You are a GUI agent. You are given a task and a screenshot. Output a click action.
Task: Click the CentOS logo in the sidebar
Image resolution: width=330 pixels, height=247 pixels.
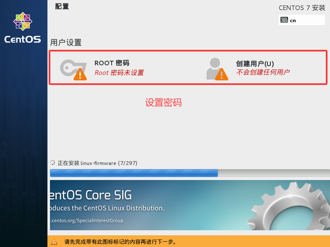(x=23, y=28)
